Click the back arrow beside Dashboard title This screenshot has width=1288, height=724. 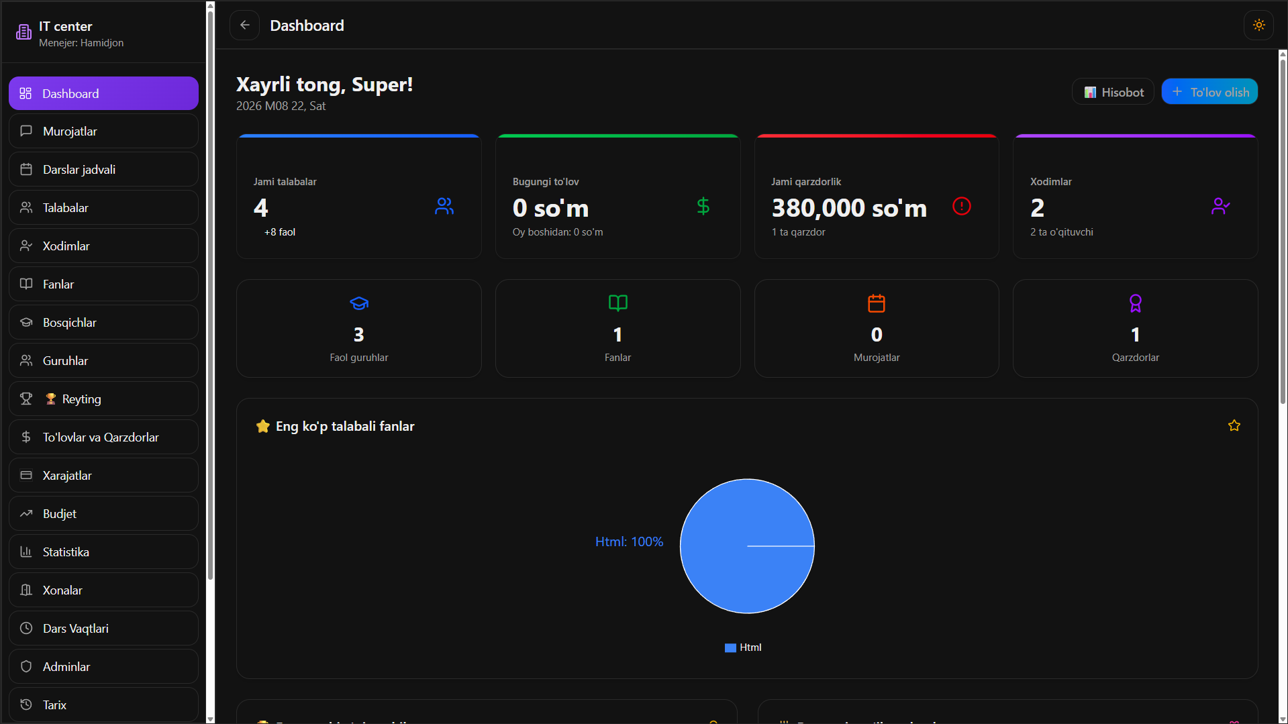click(245, 25)
